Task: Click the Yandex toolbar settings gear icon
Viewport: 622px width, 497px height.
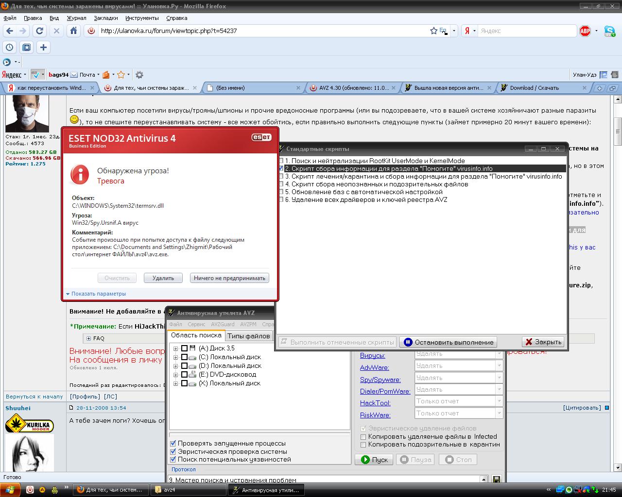Action: 139,75
